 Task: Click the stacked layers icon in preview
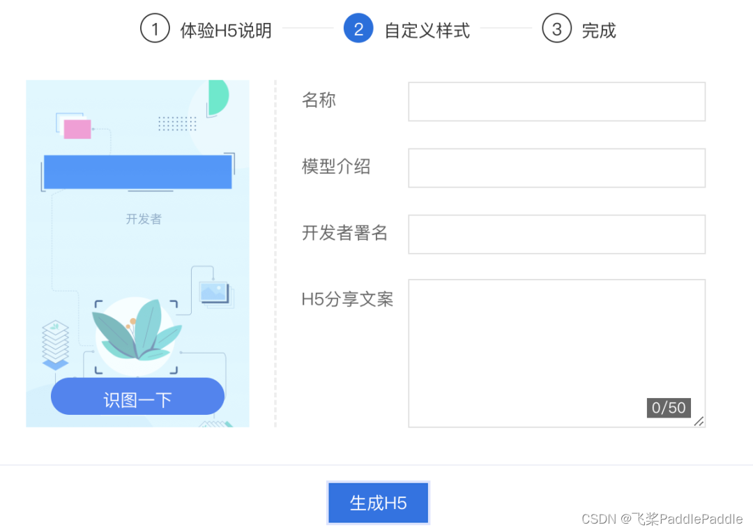click(56, 344)
